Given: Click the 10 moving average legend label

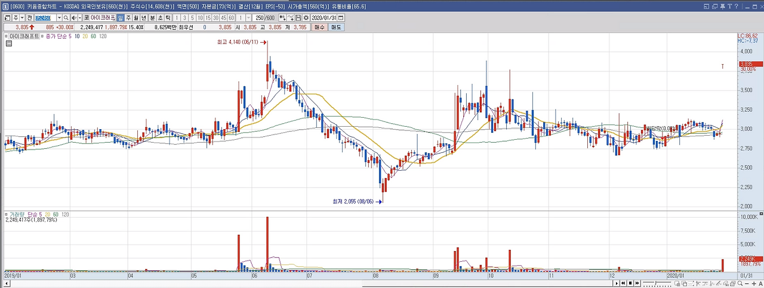Looking at the screenshot, I should pyautogui.click(x=78, y=37).
